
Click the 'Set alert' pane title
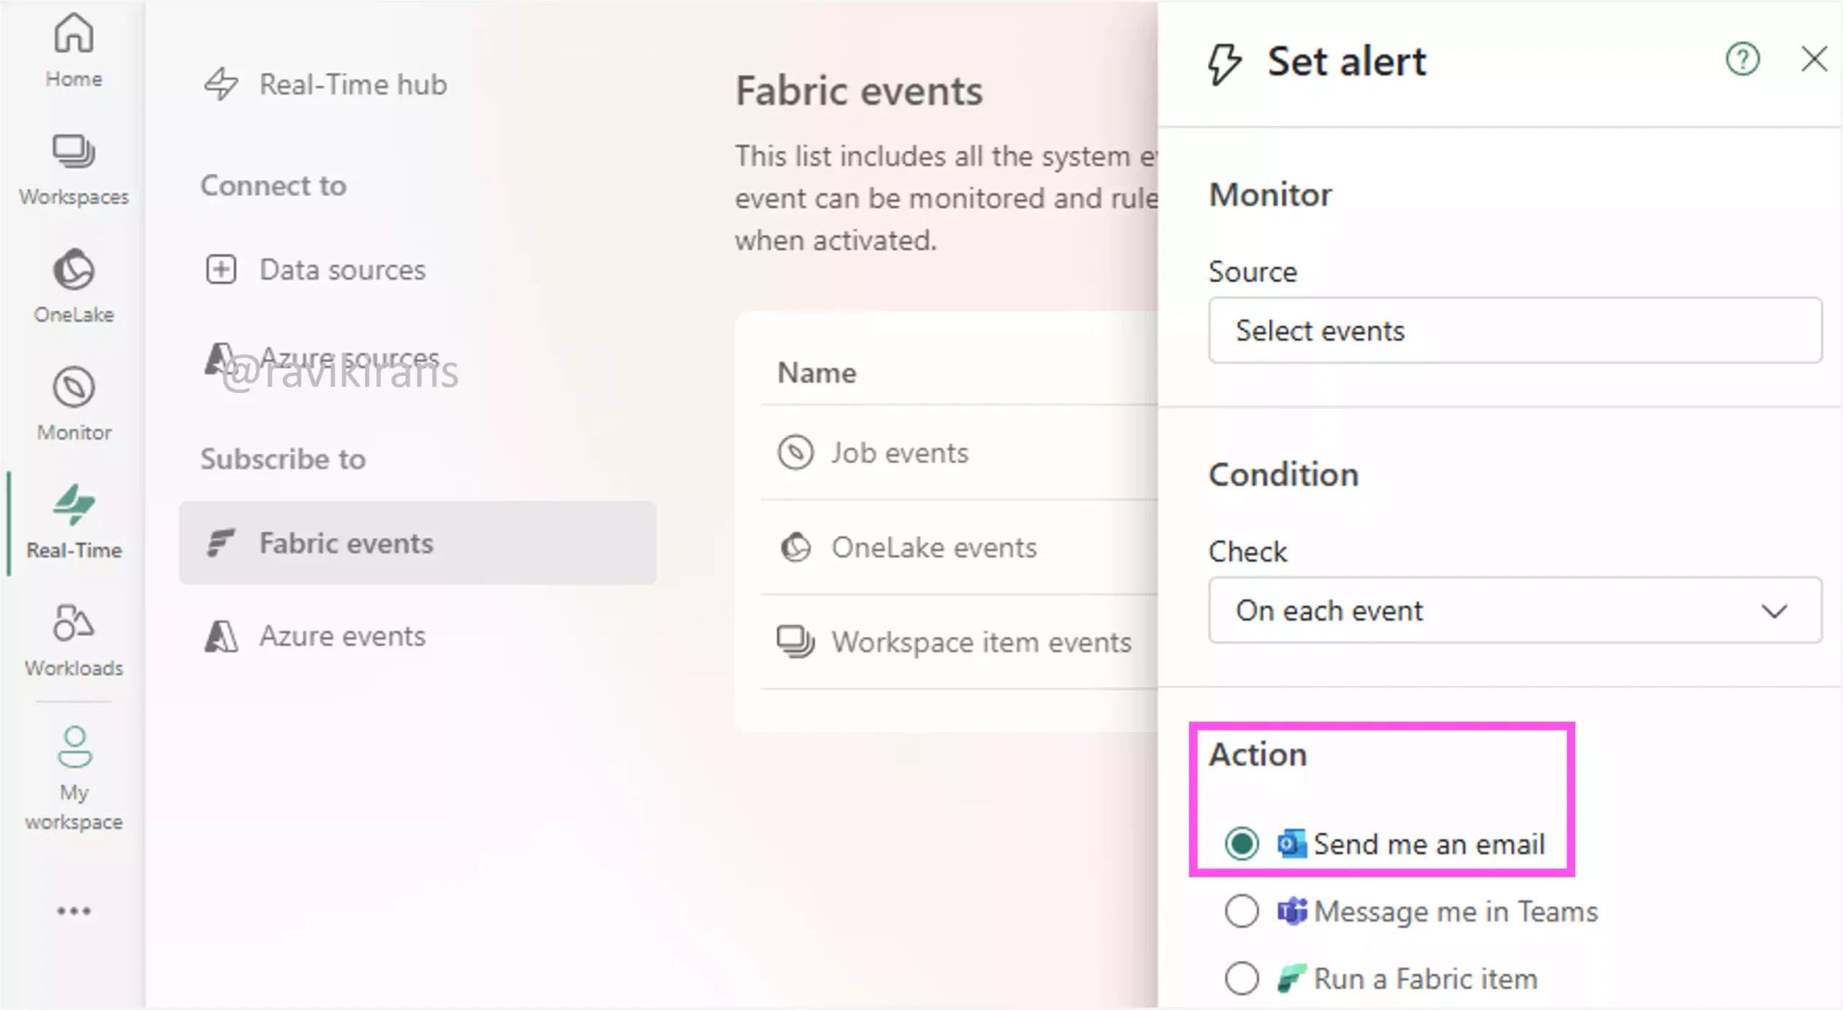point(1346,61)
